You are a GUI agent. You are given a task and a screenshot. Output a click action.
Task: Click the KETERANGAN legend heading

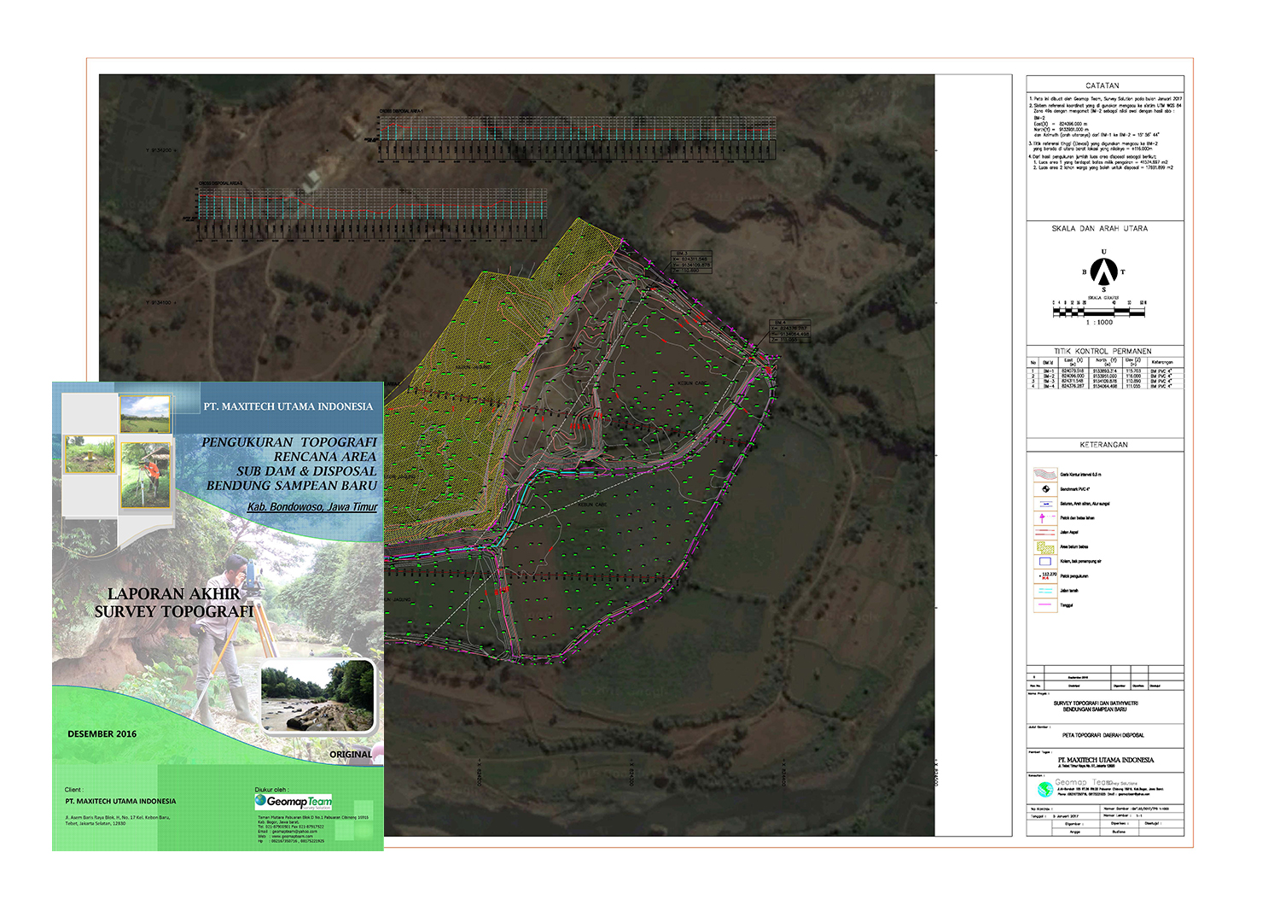1103,445
